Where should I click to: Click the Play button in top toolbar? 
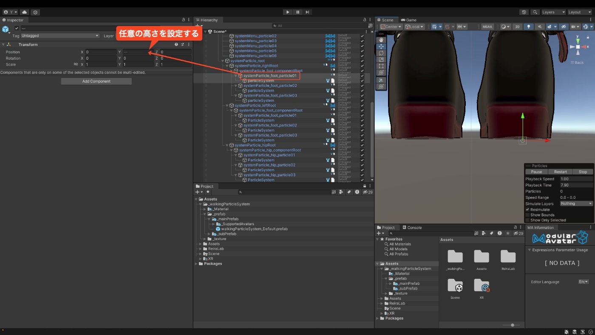point(288,12)
